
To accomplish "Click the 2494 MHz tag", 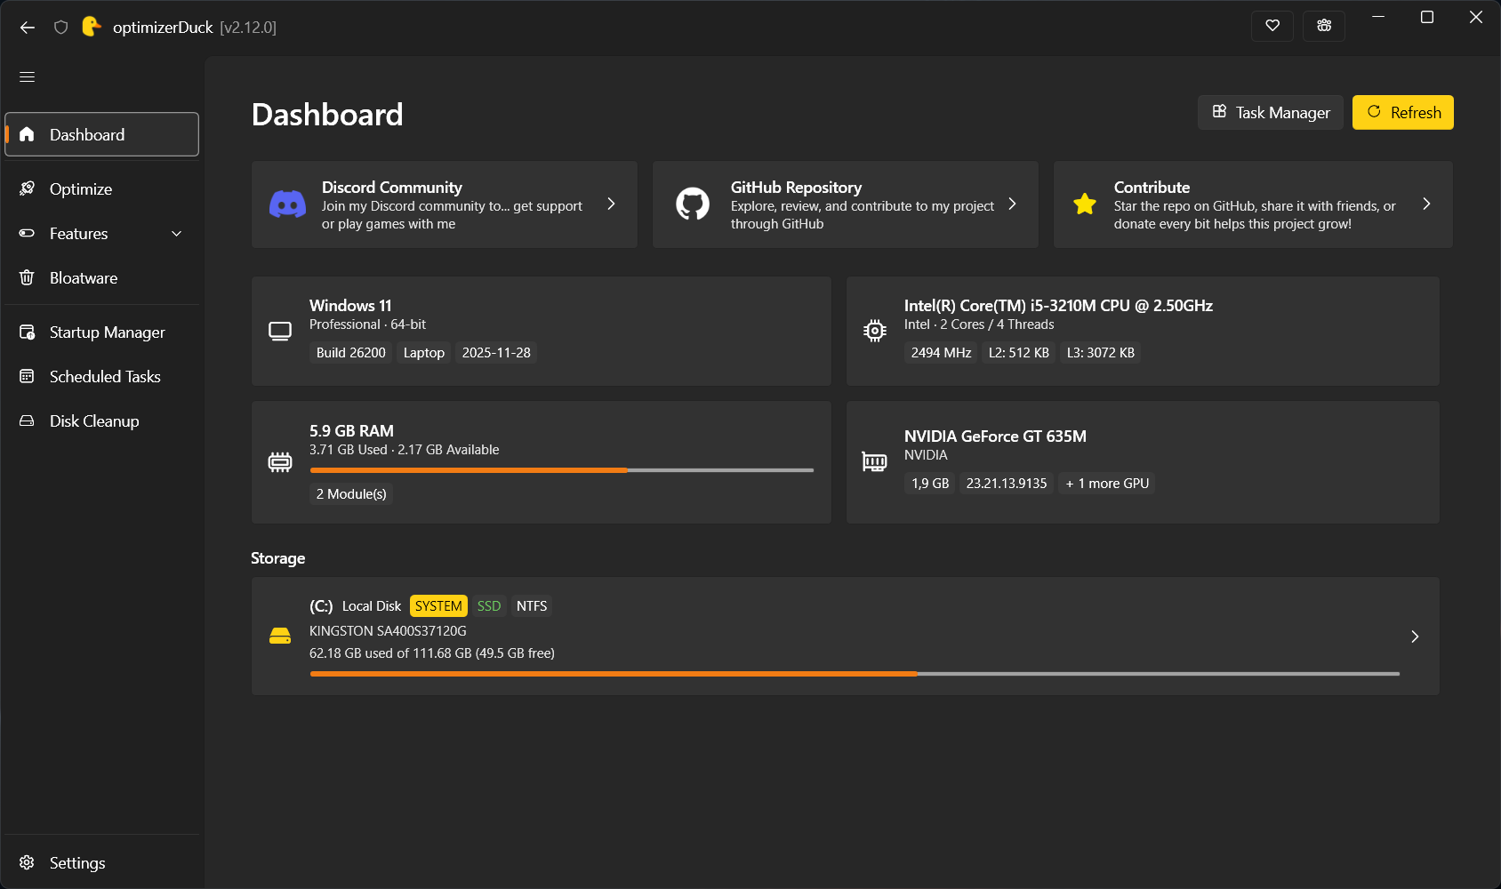I will 942,353.
